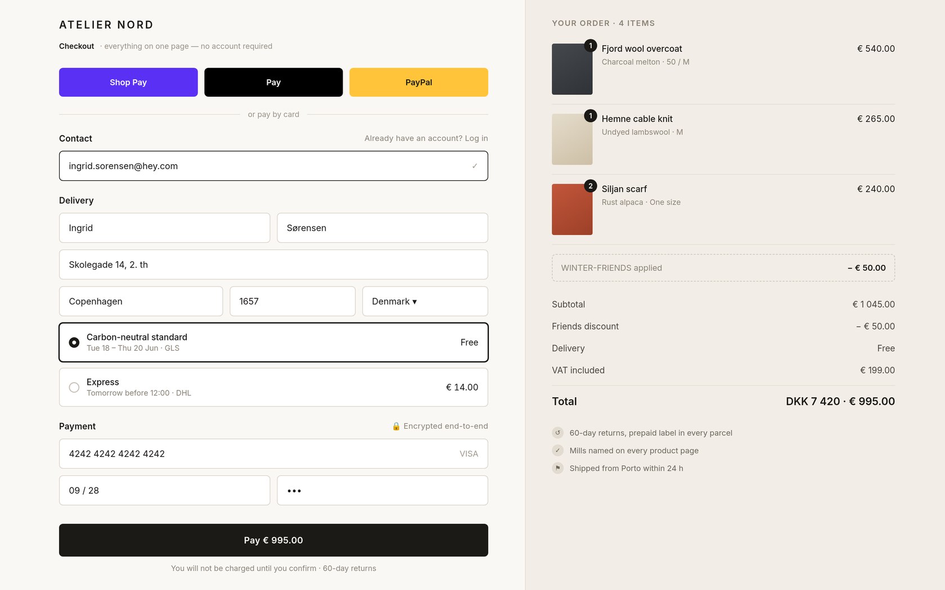945x590 pixels.
Task: Click quantity badge on Siljan scarf
Action: pyautogui.click(x=590, y=186)
